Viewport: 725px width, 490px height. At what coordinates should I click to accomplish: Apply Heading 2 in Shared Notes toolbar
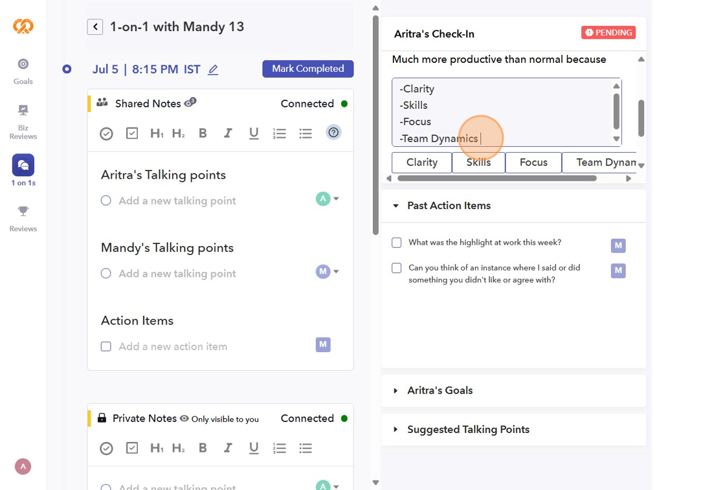(x=179, y=133)
